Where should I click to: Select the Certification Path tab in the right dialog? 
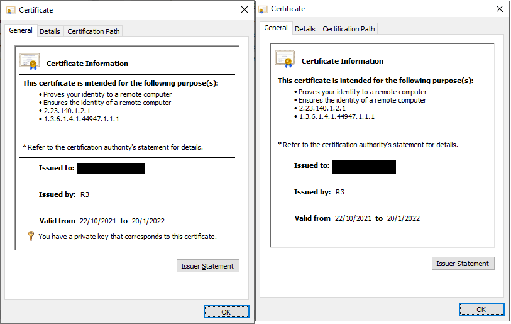tap(349, 29)
